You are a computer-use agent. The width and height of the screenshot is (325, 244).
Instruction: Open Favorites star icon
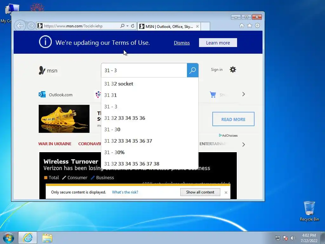[x=249, y=25]
